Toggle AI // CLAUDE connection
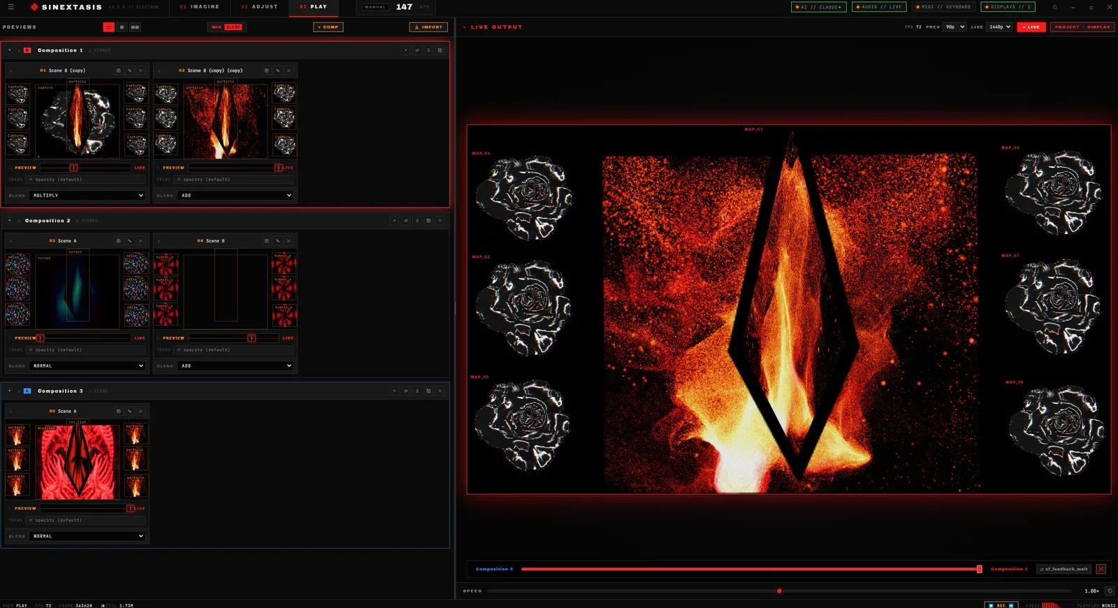 [819, 7]
